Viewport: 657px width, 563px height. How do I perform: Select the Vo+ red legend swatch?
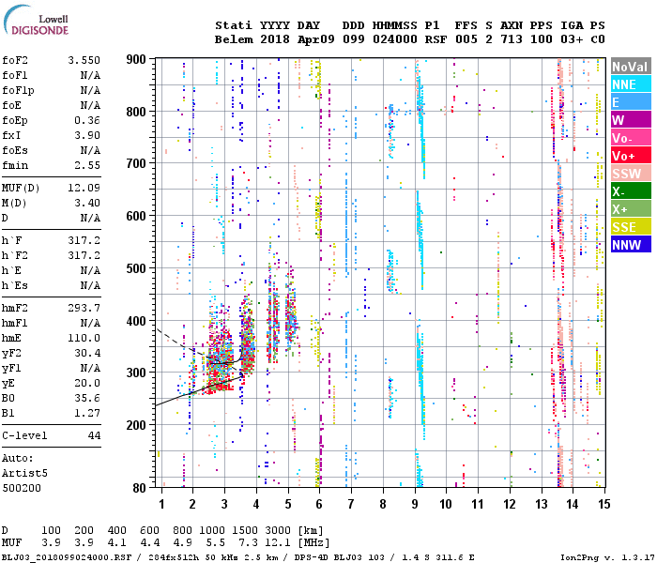click(x=631, y=156)
